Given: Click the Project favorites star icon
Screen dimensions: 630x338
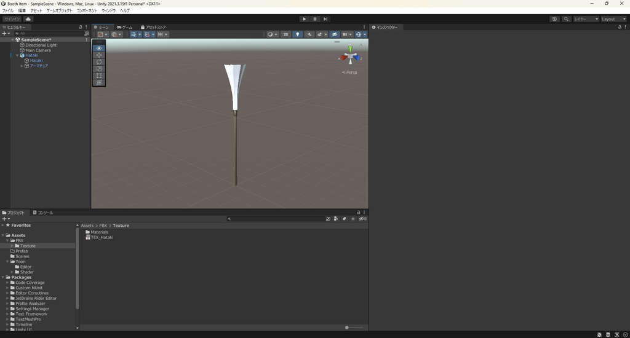Looking at the screenshot, I should [353, 219].
